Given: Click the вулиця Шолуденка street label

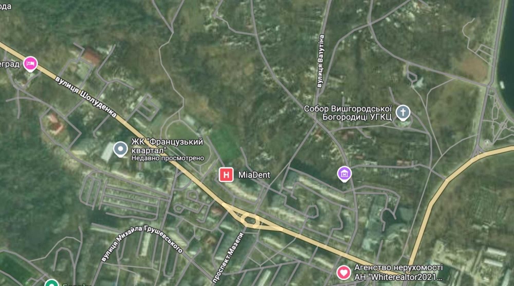Looking at the screenshot, I should [85, 97].
